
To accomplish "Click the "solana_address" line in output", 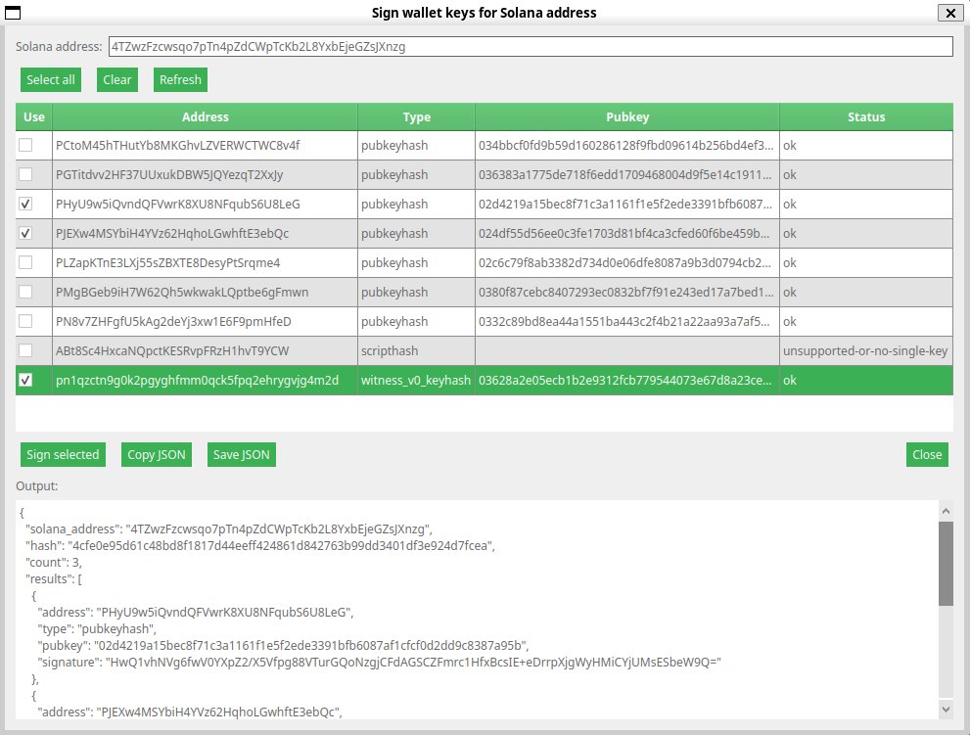I will pos(228,528).
